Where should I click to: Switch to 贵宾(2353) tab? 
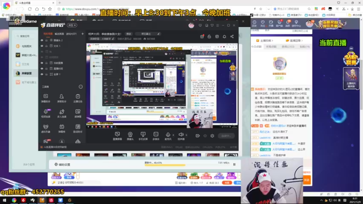click(288, 47)
